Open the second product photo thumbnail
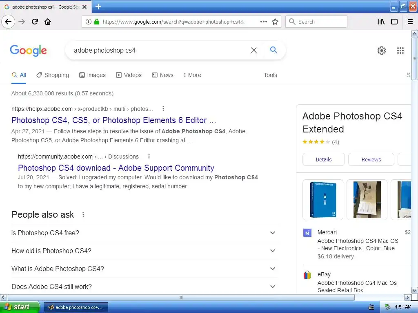This screenshot has height=313, width=418. [x=367, y=200]
